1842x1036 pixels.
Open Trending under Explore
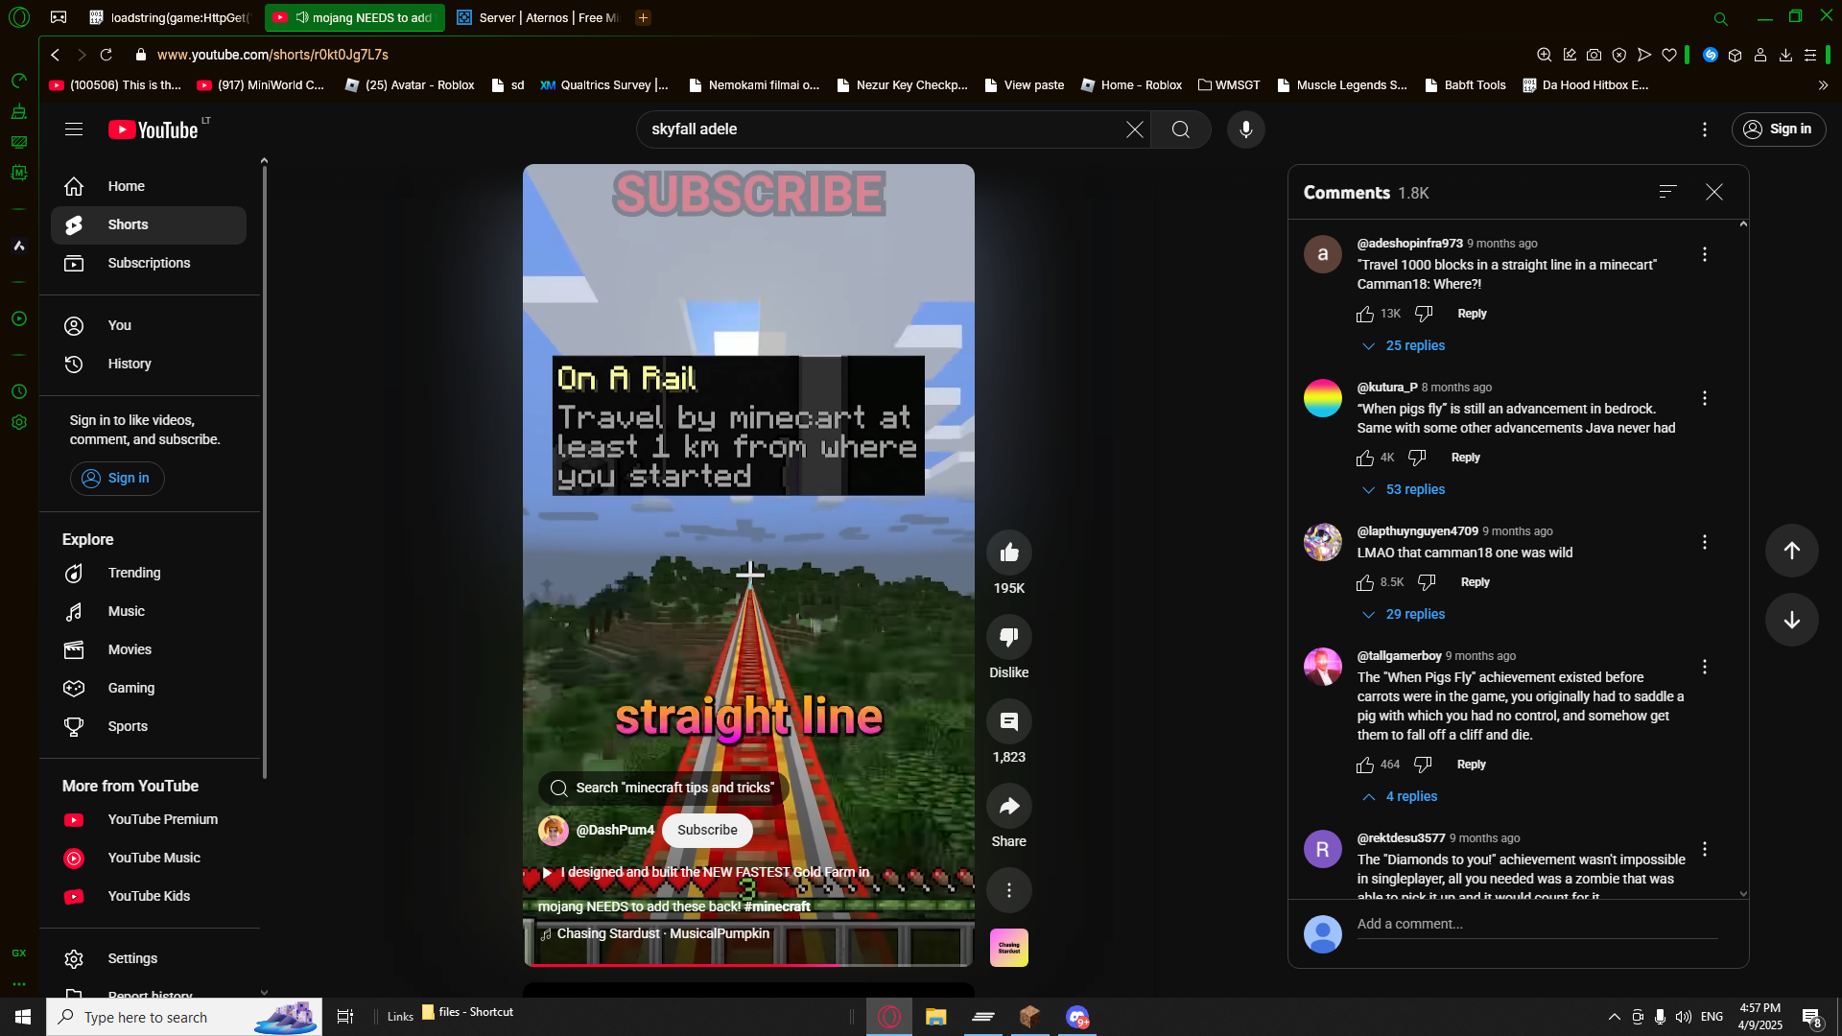(149, 574)
